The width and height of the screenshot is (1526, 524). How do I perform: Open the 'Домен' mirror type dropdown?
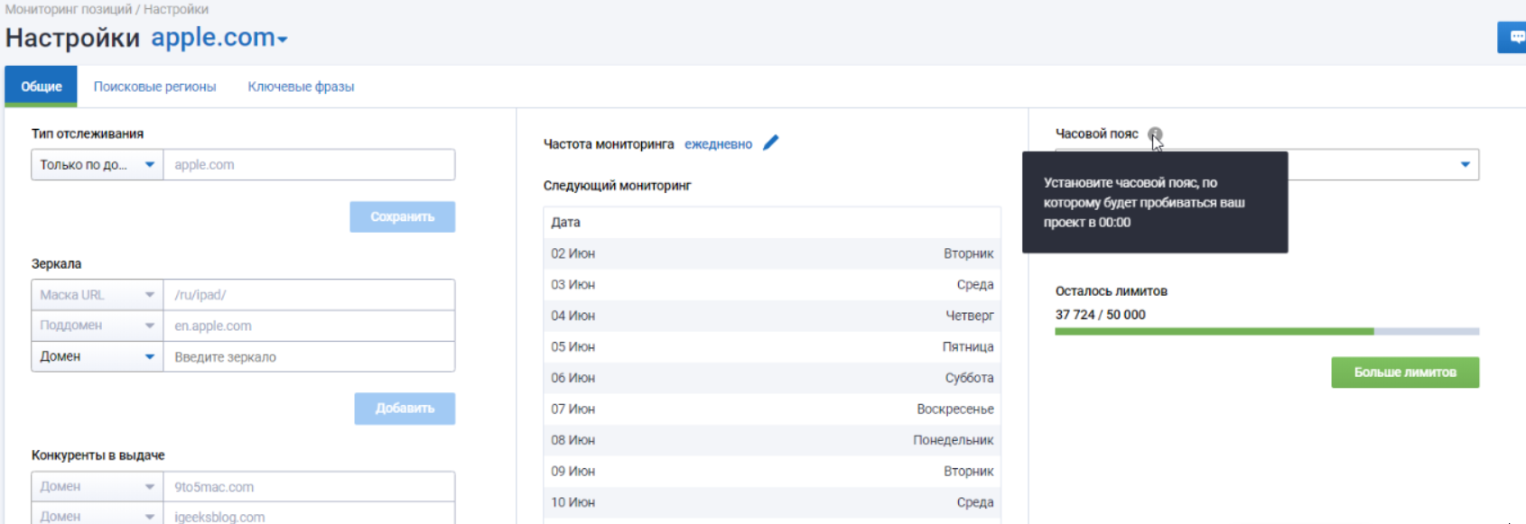click(x=98, y=356)
